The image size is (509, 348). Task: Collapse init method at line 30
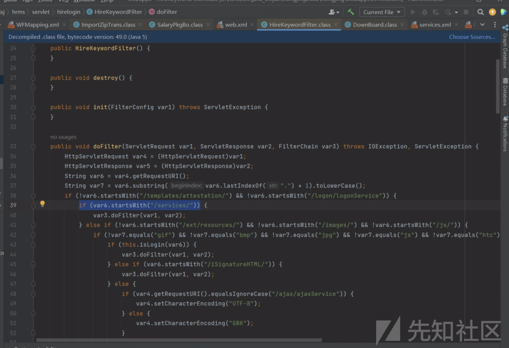33,107
